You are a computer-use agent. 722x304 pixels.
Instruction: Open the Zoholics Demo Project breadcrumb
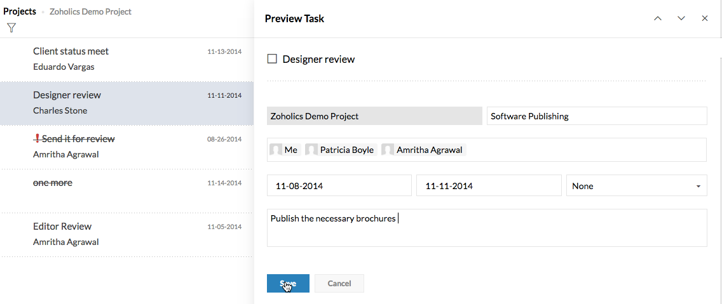(90, 11)
